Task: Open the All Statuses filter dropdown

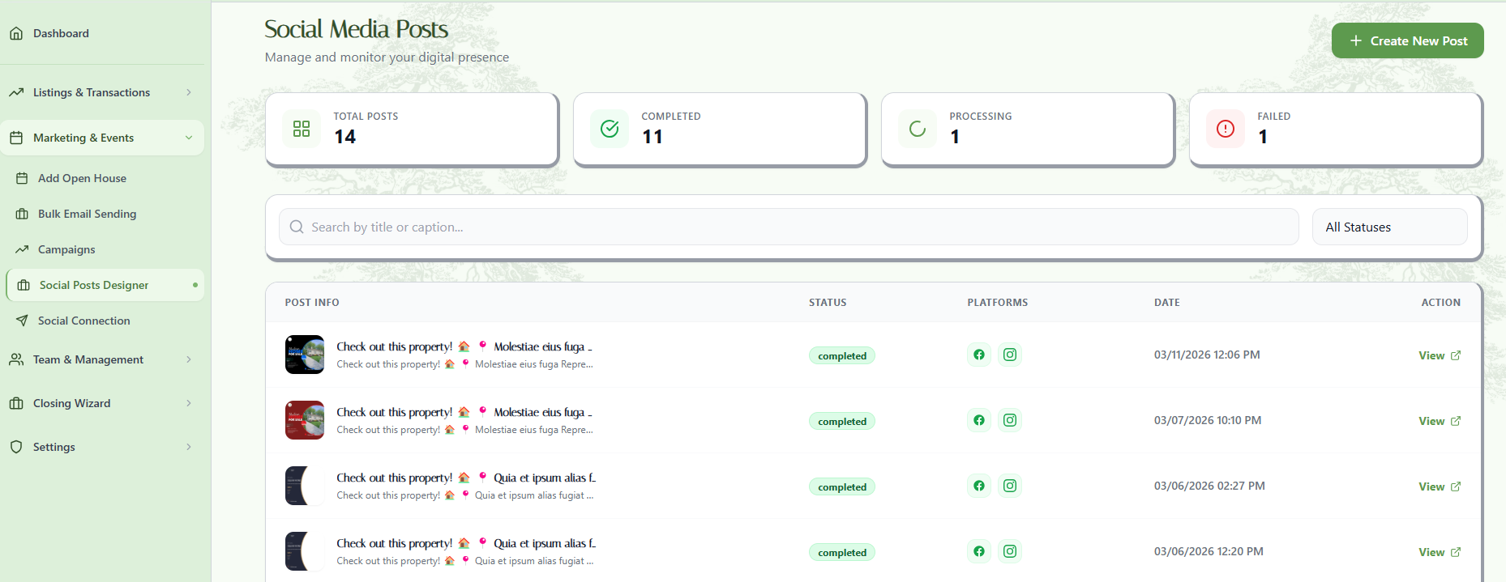Action: coord(1389,227)
